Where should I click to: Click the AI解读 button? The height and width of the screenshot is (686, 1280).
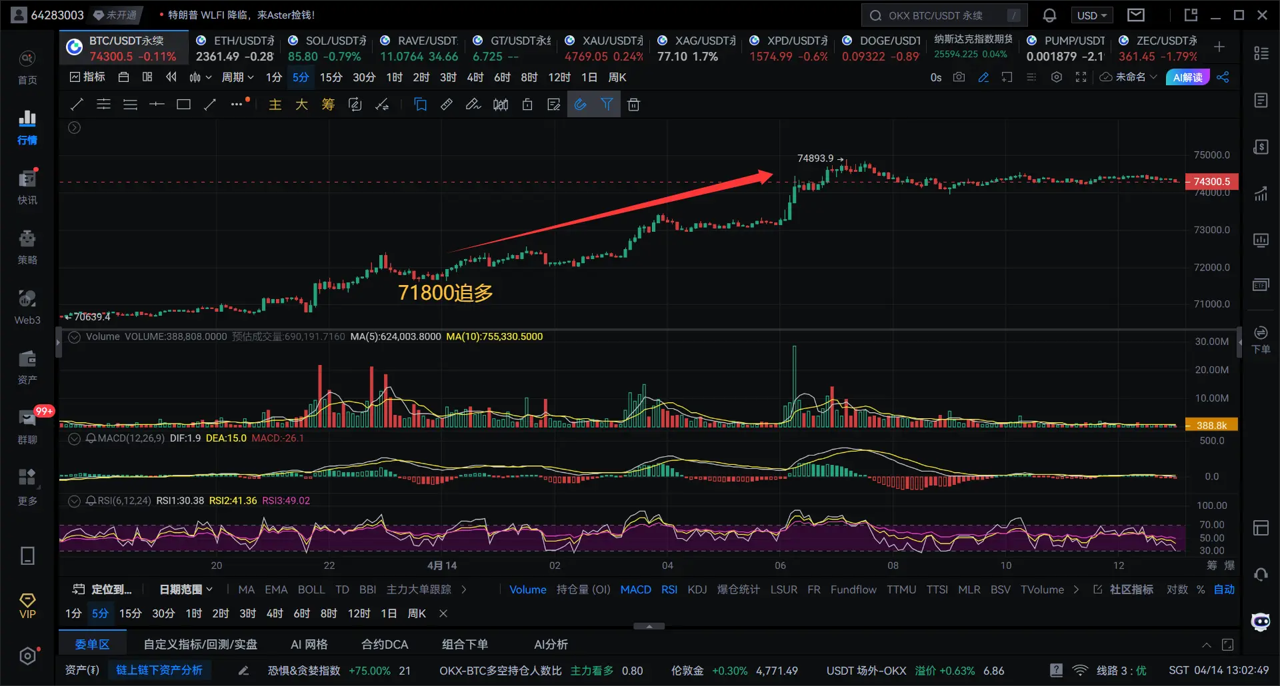(x=1188, y=77)
